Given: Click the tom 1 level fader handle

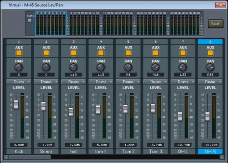Looking at the screenshot, I should [x=98, y=110].
